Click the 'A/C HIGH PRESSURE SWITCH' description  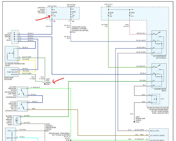(11, 92)
